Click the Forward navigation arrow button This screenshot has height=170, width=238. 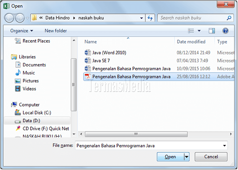pyautogui.click(x=20, y=18)
